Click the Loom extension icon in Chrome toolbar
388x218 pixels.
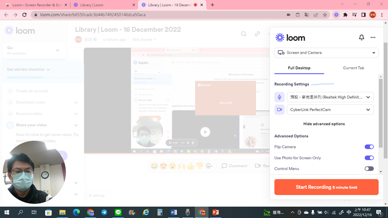pos(336,15)
